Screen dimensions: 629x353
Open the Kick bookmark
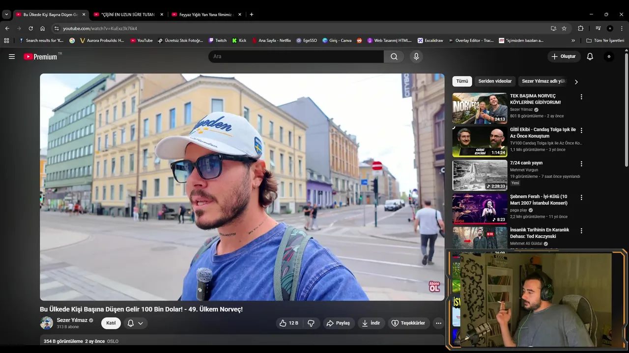point(239,41)
